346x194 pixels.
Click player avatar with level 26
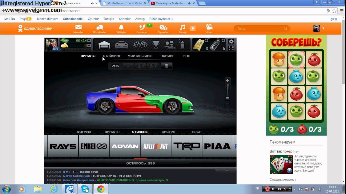tap(52, 45)
